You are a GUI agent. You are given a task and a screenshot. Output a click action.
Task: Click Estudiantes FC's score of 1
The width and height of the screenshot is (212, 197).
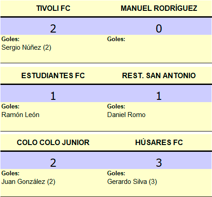53,96
